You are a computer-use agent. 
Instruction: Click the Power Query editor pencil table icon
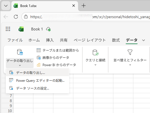click(x=11, y=80)
